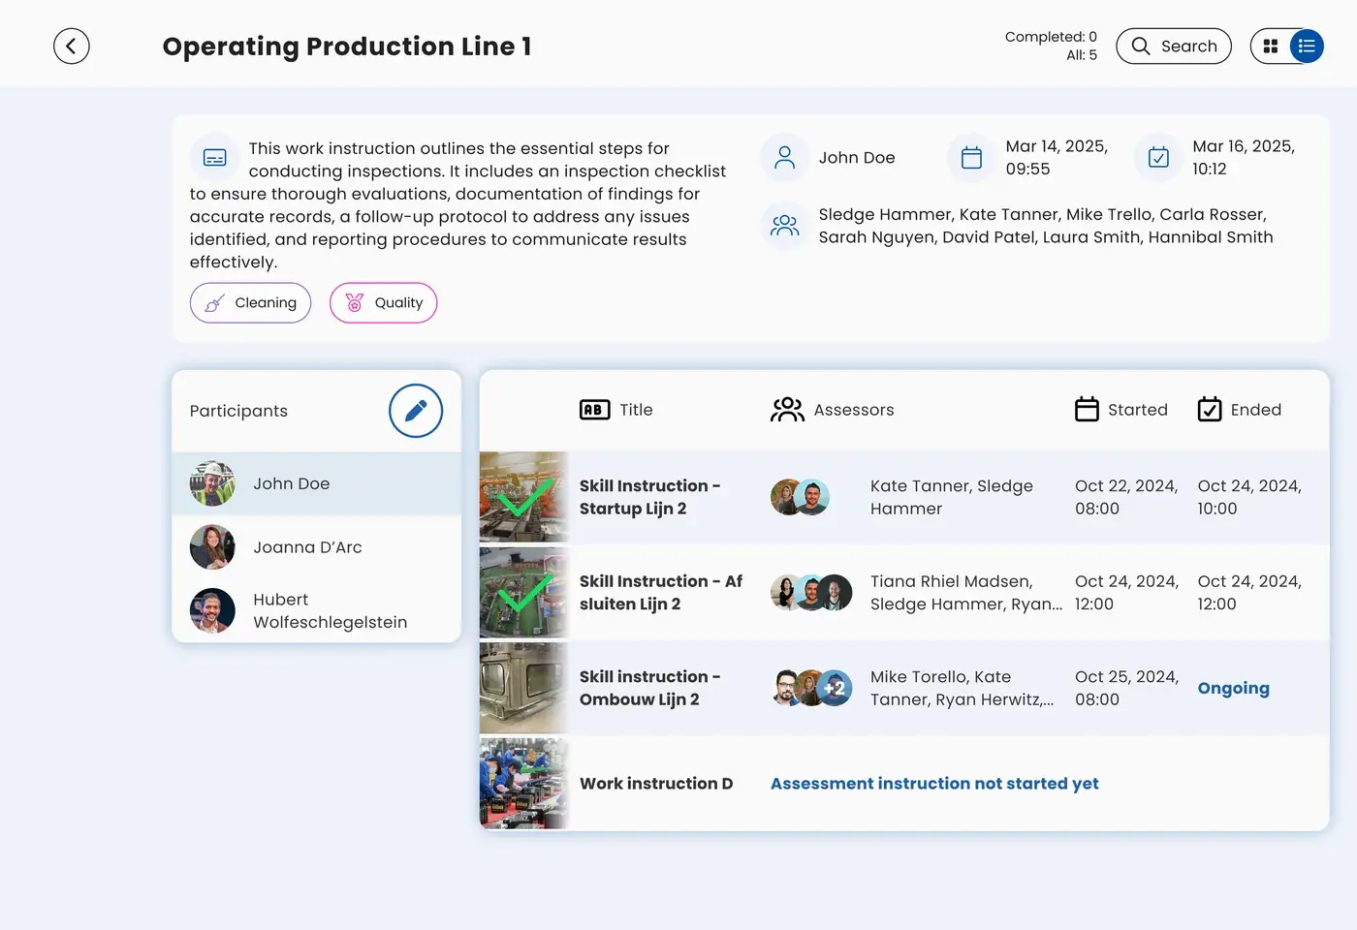Click assessor names 'Kate Tanner, Sledge Hammer'
The image size is (1357, 930).
coord(952,497)
